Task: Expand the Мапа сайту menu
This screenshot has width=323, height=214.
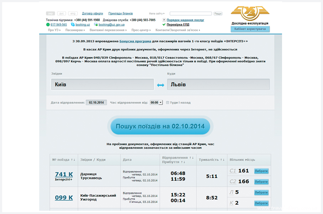Action: pos(156,13)
